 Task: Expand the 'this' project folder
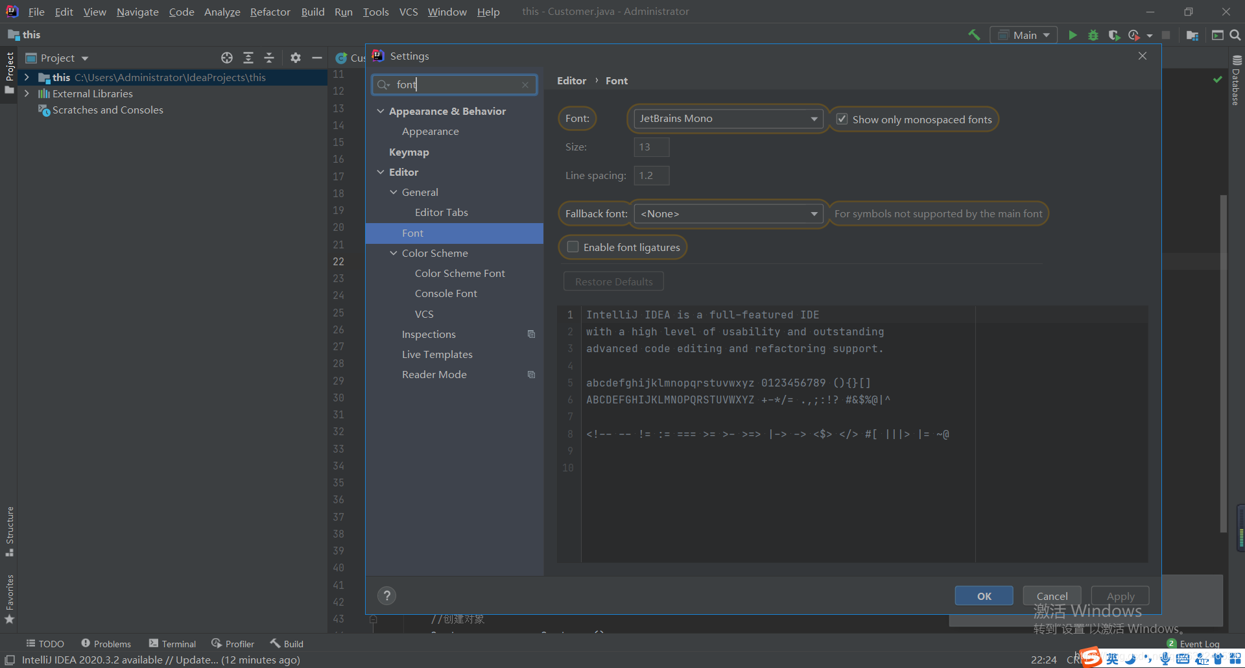coord(27,77)
